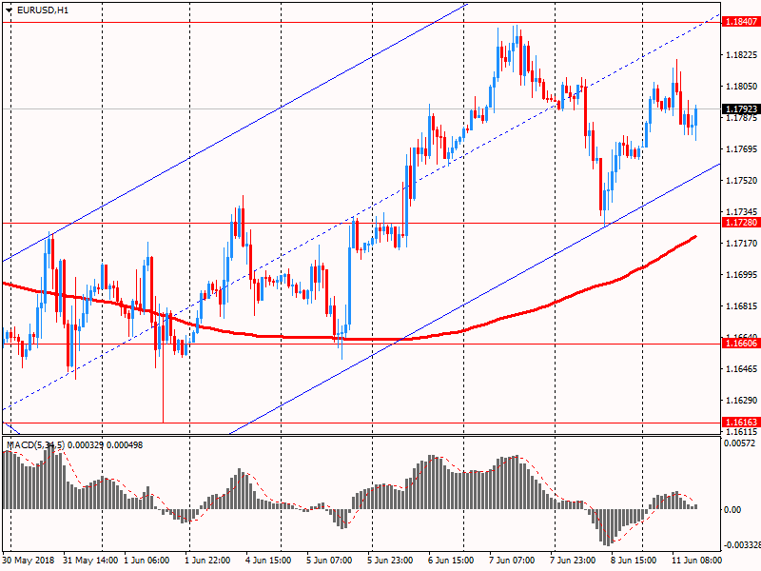Select the 1.16606 support level label
The height and width of the screenshot is (571, 761).
click(x=741, y=344)
